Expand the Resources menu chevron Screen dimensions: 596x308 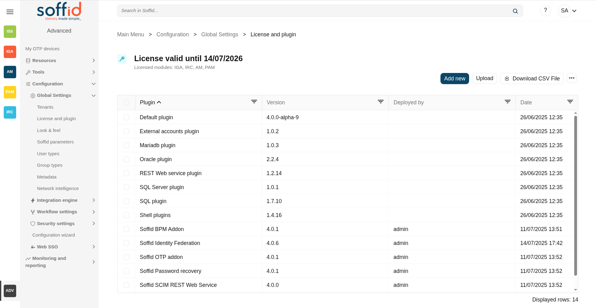(94, 61)
